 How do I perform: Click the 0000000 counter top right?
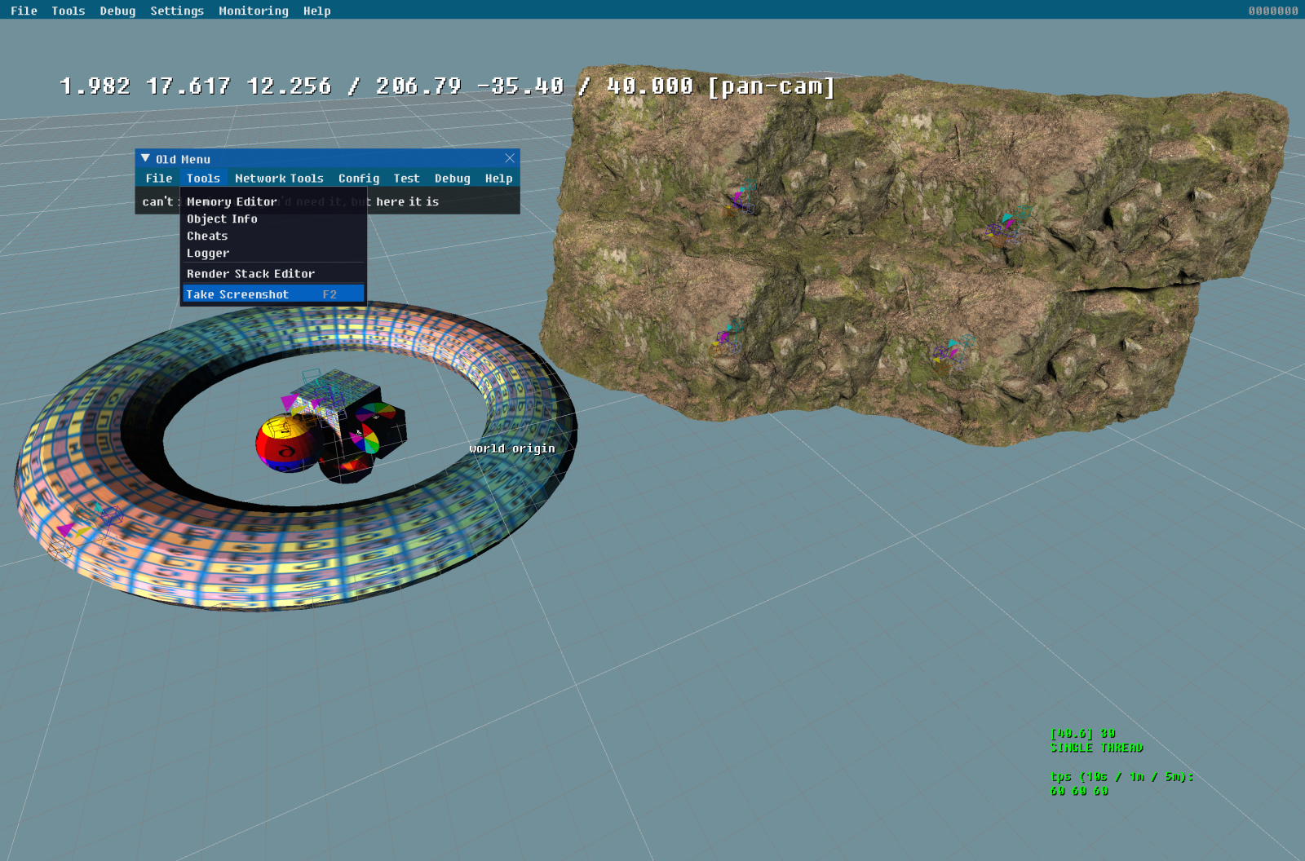pyautogui.click(x=1273, y=11)
